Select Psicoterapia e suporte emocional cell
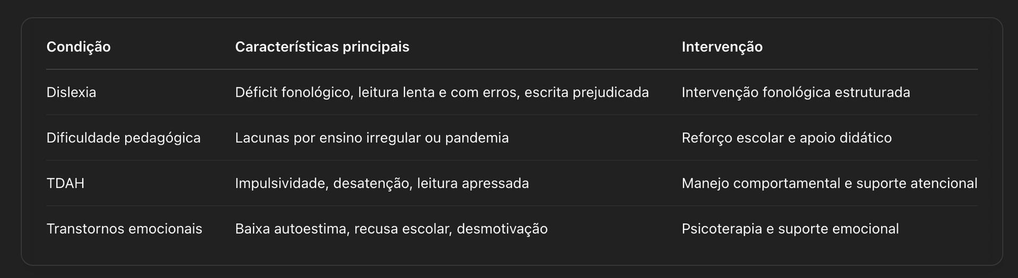This screenshot has width=1018, height=278. click(790, 229)
